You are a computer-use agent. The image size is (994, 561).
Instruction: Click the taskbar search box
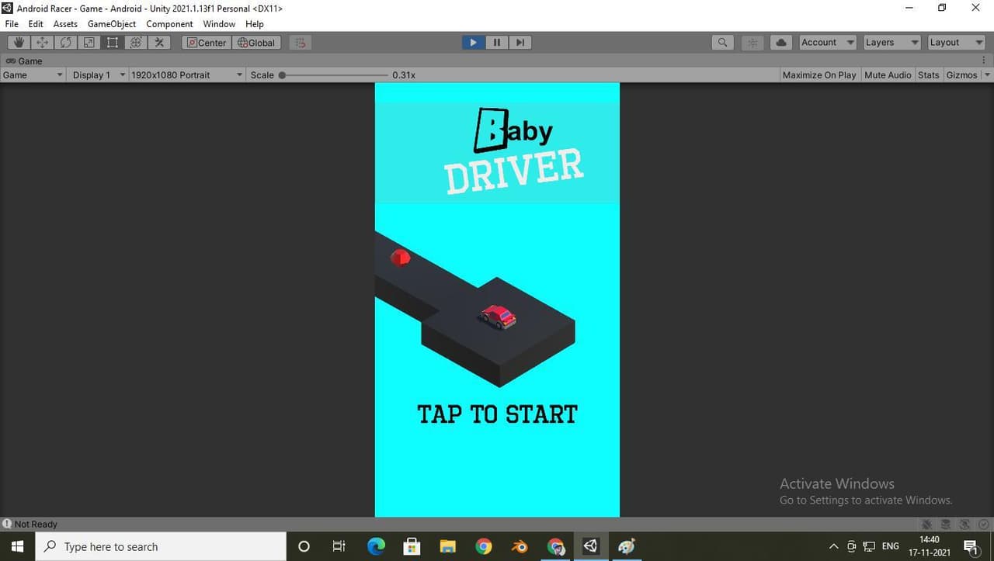pos(161,546)
